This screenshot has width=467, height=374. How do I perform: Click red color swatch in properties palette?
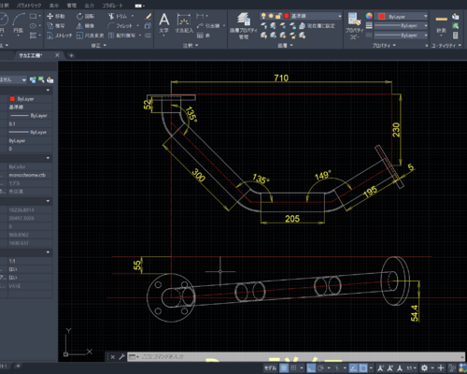pyautogui.click(x=12, y=99)
